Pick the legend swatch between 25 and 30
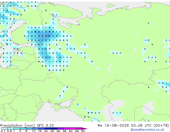Viewport: 170px width, 132px height. coord(54,128)
